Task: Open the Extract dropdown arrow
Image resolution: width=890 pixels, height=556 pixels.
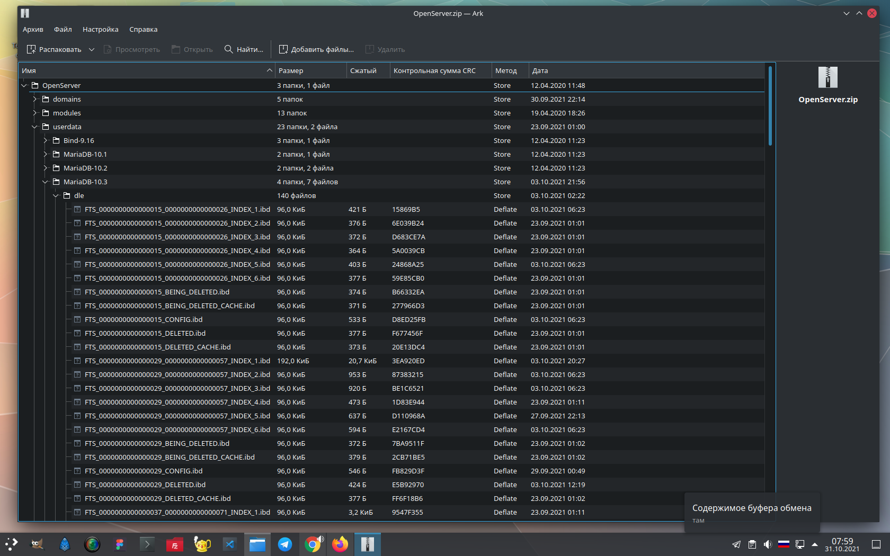Action: point(92,49)
